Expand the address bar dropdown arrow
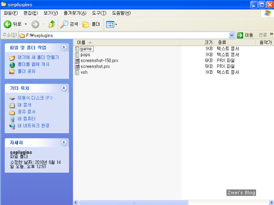Viewport: 274px width, 205px height. 232,35
